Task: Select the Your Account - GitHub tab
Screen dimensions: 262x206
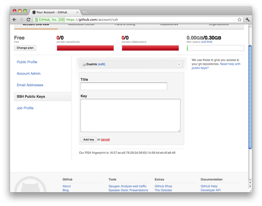Action: click(x=55, y=12)
